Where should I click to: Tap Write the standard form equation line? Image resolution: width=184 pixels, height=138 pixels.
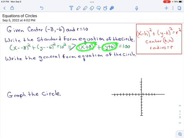(70, 39)
